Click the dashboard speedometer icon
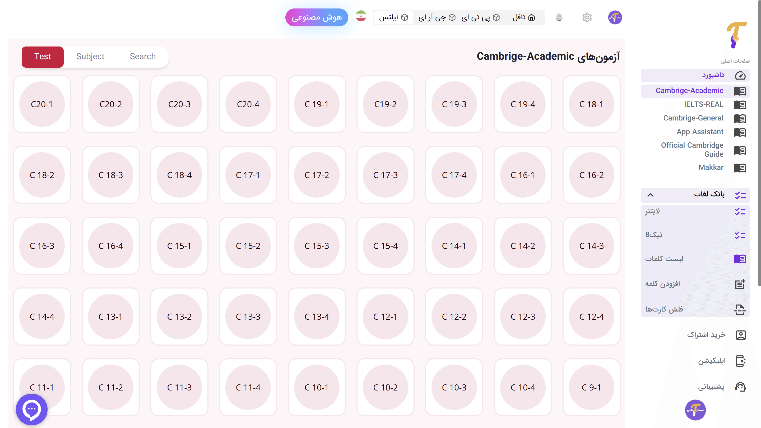This screenshot has height=428, width=761. (740, 76)
